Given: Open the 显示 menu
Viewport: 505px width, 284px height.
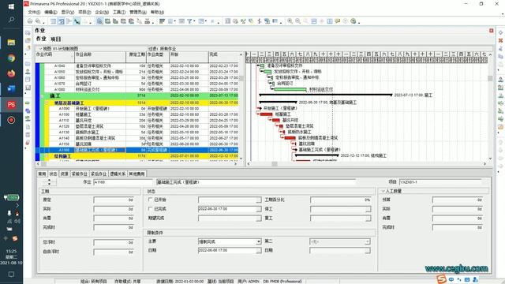Looking at the screenshot, I should click(x=68, y=13).
